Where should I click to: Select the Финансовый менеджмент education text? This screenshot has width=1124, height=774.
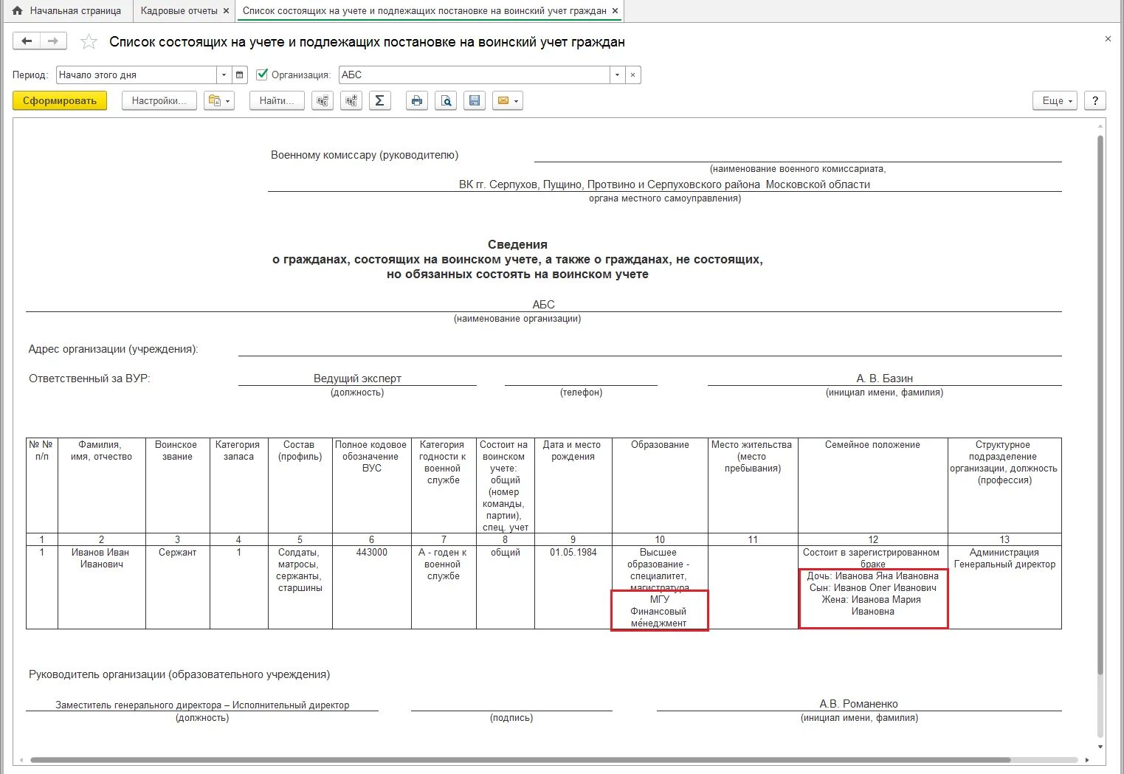pyautogui.click(x=659, y=617)
